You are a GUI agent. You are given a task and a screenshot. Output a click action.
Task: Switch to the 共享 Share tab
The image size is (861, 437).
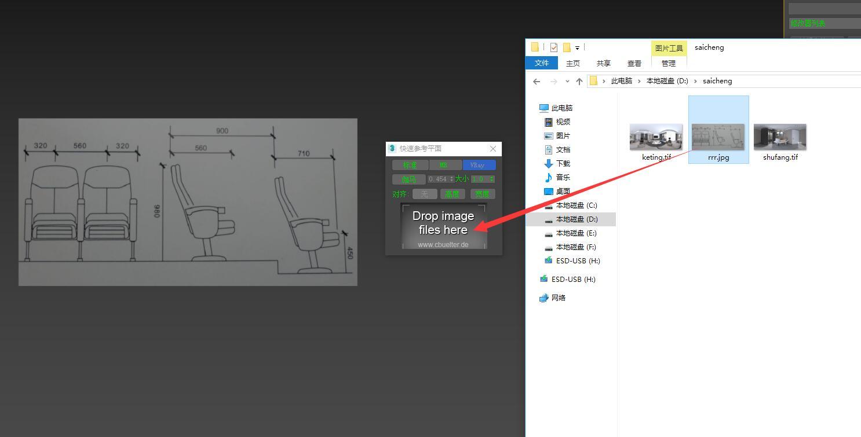click(x=603, y=63)
